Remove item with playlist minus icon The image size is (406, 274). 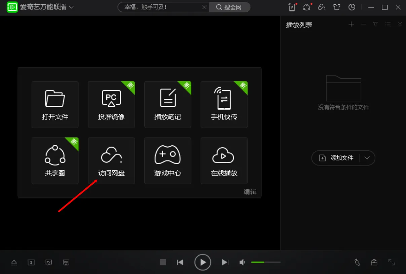pos(363,24)
